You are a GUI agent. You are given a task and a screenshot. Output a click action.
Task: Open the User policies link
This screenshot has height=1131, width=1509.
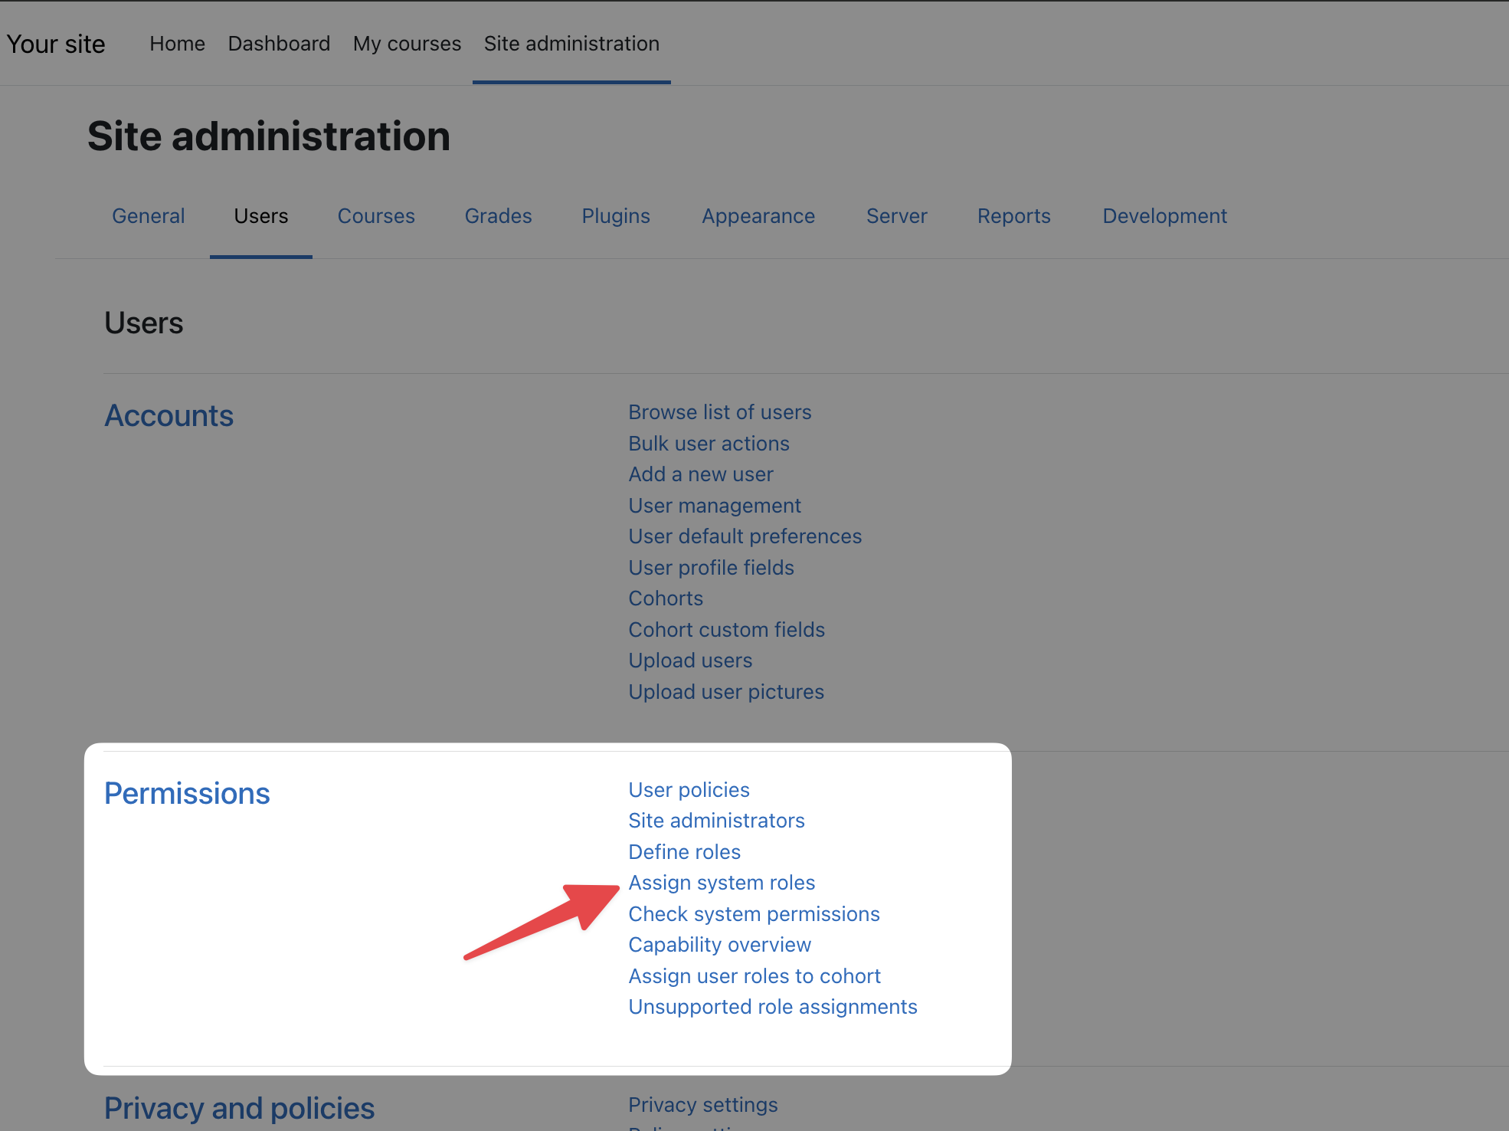689,790
